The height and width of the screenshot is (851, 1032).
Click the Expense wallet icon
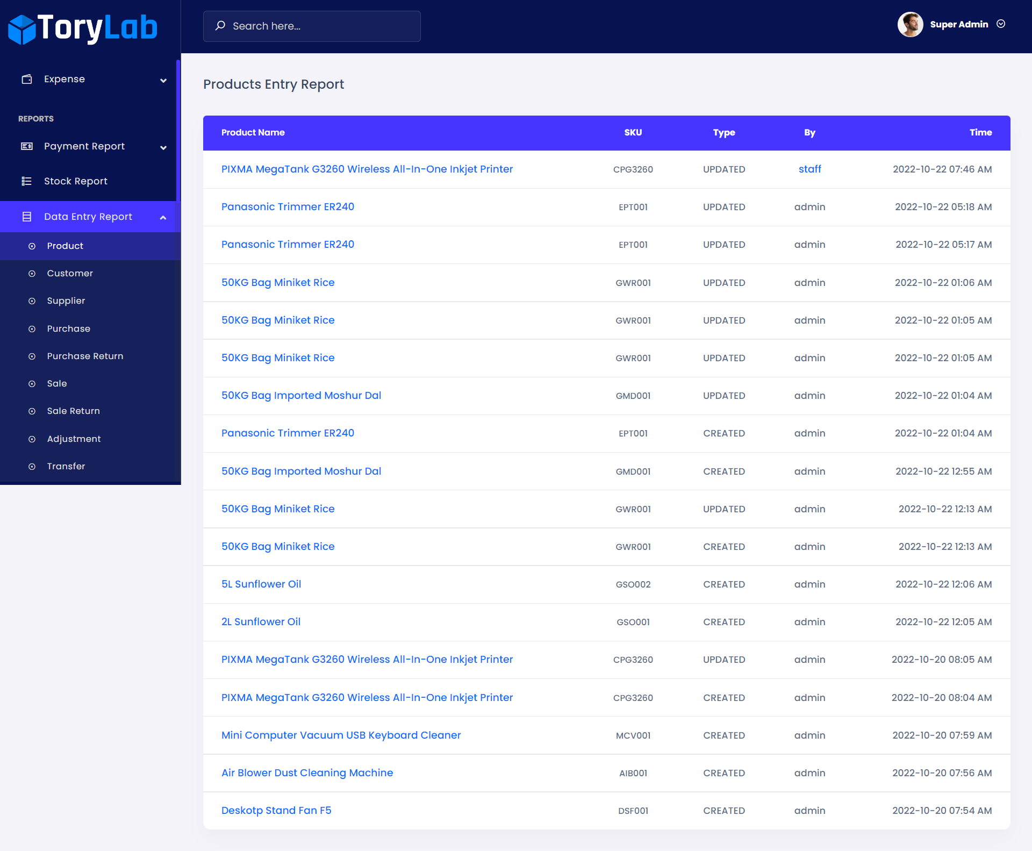(27, 79)
